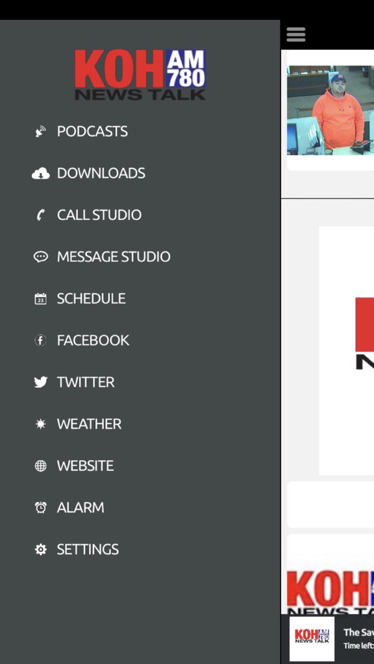Click the Settings gear icon

click(41, 549)
